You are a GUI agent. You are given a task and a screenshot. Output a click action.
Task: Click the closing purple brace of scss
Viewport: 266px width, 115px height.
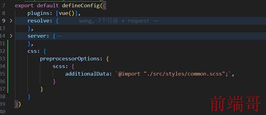click(x=54, y=82)
